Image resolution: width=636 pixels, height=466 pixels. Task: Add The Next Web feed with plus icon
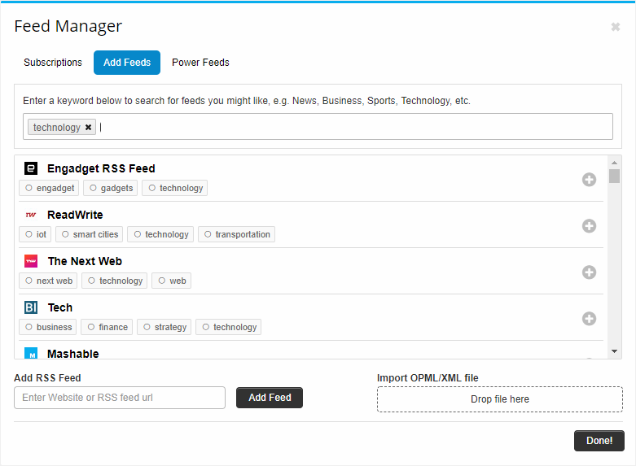click(x=589, y=272)
